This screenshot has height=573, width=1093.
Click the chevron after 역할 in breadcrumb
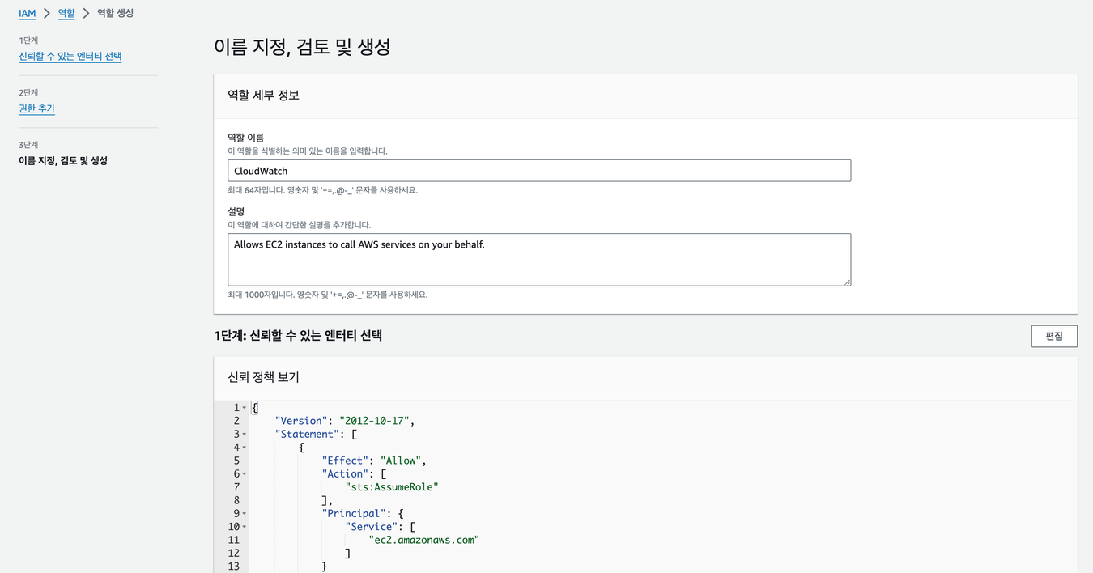tap(86, 13)
